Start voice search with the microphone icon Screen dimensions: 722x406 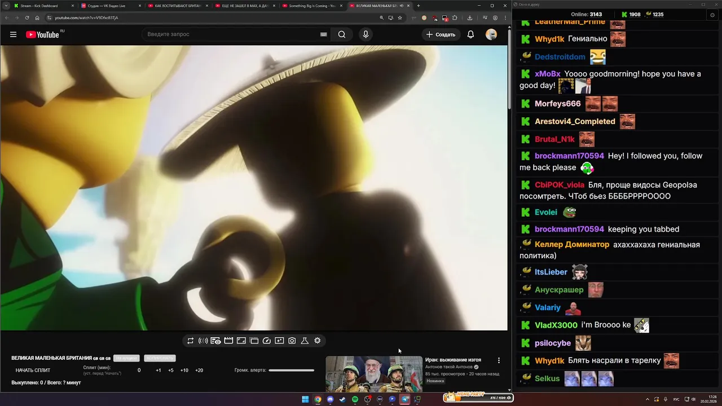click(366, 34)
